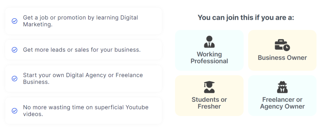Select the Business Owner card
327x131 pixels.
[x=282, y=50]
